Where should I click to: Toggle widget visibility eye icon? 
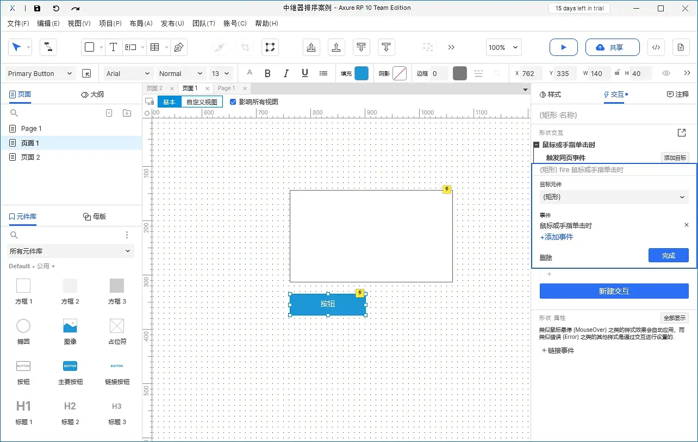(x=666, y=73)
